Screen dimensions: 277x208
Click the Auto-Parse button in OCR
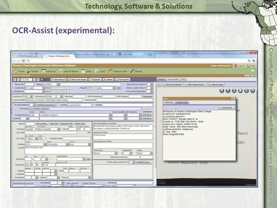point(227,107)
